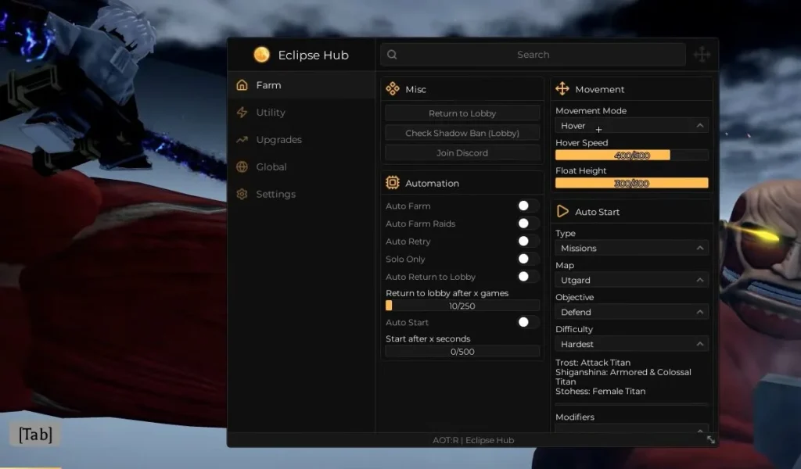Switch on Solo Only
The height and width of the screenshot is (469, 801).
pos(528,259)
